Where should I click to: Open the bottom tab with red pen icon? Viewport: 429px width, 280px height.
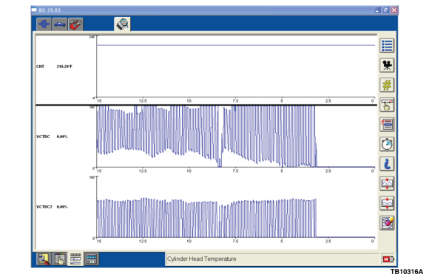pos(44,259)
